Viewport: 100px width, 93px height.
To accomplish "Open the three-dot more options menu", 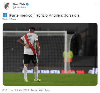I will pyautogui.click(x=96, y=4).
